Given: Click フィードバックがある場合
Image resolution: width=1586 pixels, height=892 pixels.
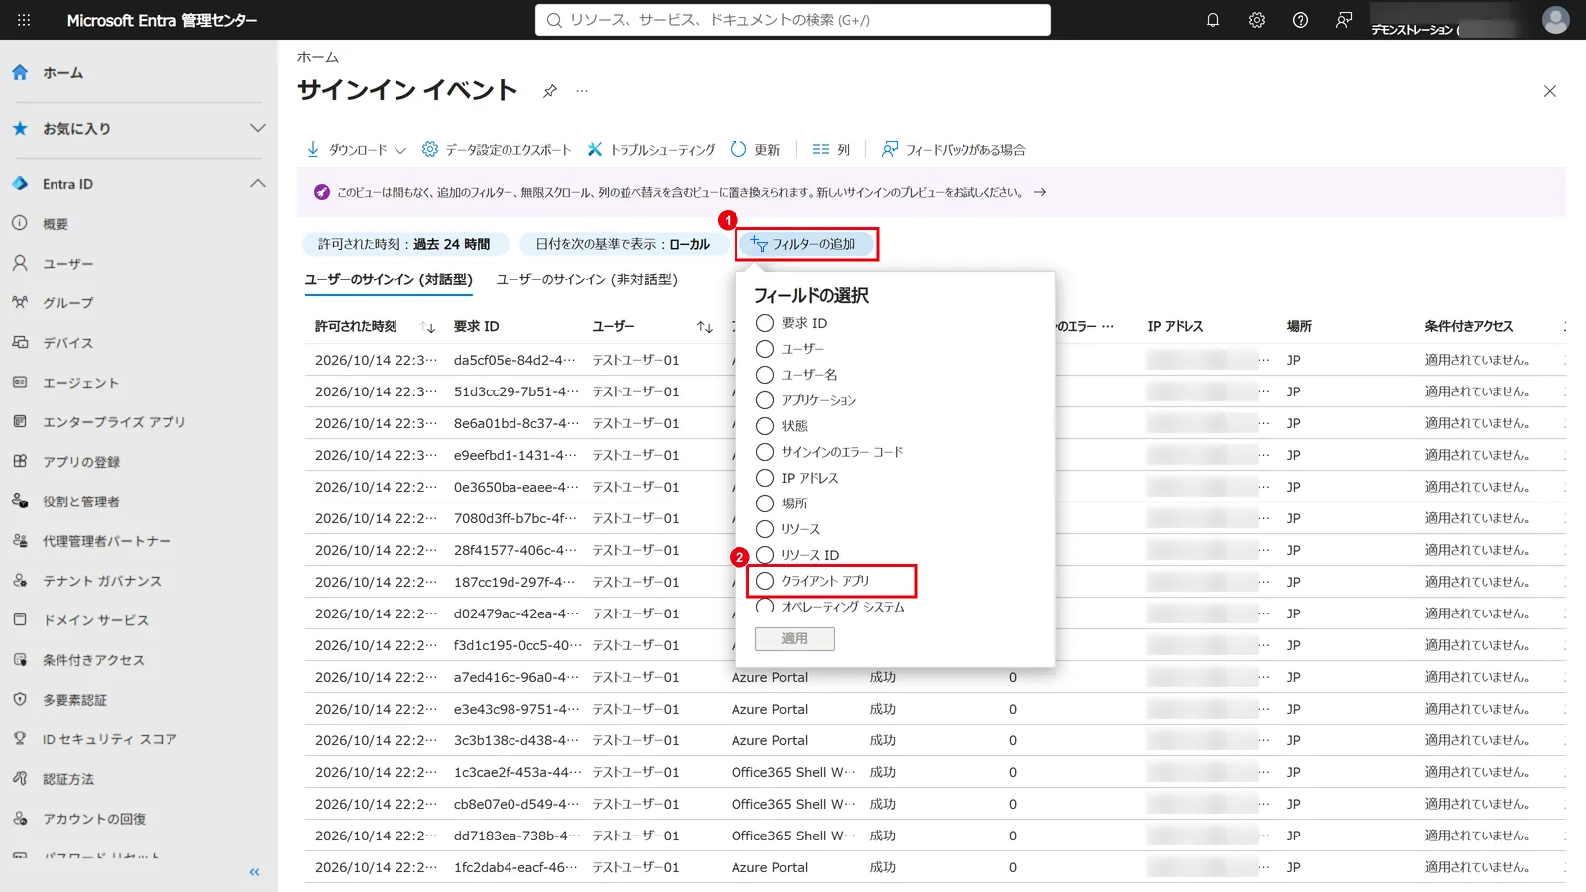Looking at the screenshot, I should 954,150.
